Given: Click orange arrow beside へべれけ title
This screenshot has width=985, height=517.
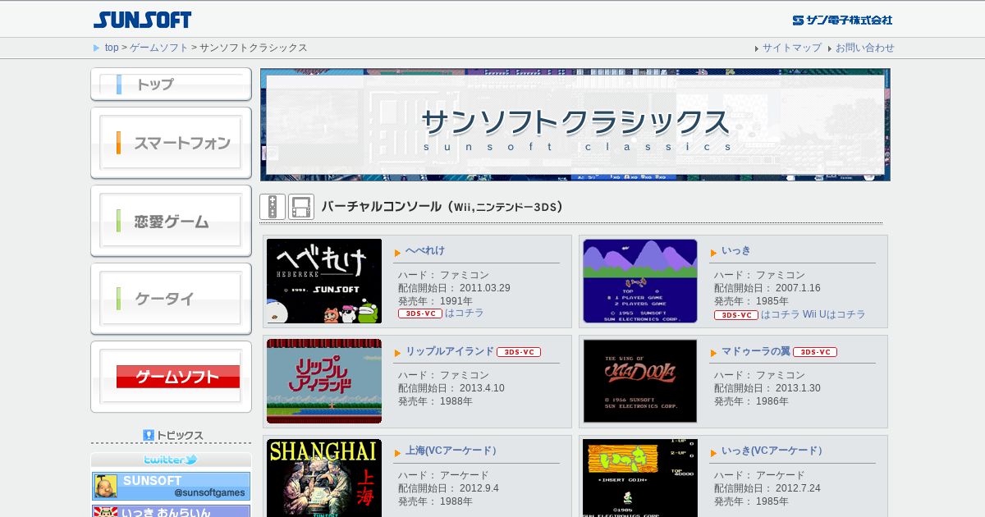Looking at the screenshot, I should tap(398, 253).
